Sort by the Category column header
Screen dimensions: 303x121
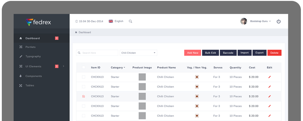[118, 67]
